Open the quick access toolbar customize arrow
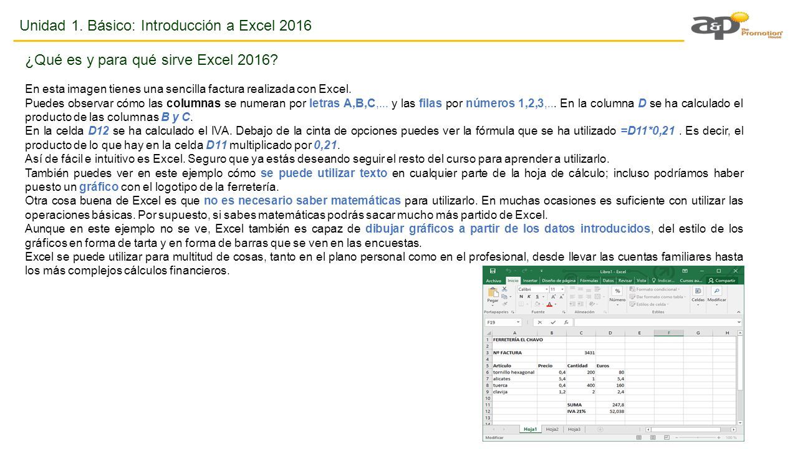This screenshot has width=798, height=449. tap(541, 271)
